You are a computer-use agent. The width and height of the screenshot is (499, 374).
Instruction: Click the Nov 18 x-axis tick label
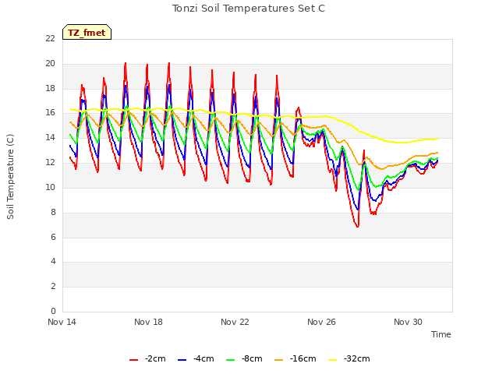[x=149, y=322]
